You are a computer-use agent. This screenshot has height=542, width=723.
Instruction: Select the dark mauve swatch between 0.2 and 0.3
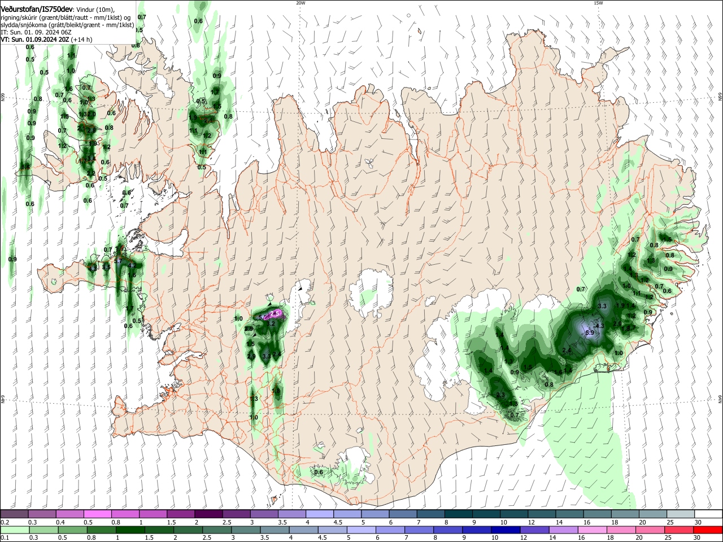[x=14, y=514]
